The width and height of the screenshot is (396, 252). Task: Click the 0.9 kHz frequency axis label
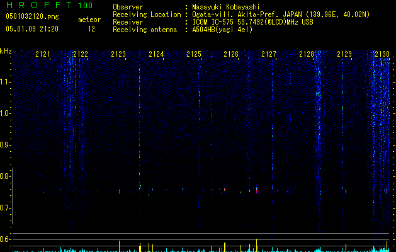5,145
